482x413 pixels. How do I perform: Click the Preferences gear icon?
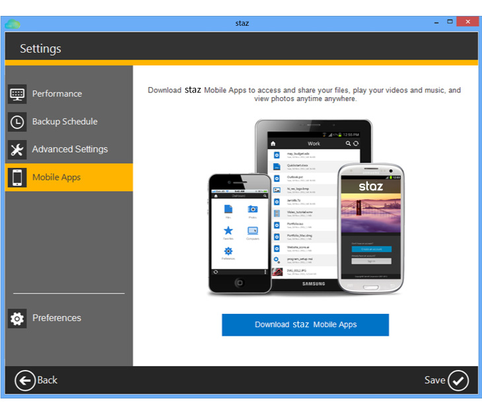click(x=17, y=319)
